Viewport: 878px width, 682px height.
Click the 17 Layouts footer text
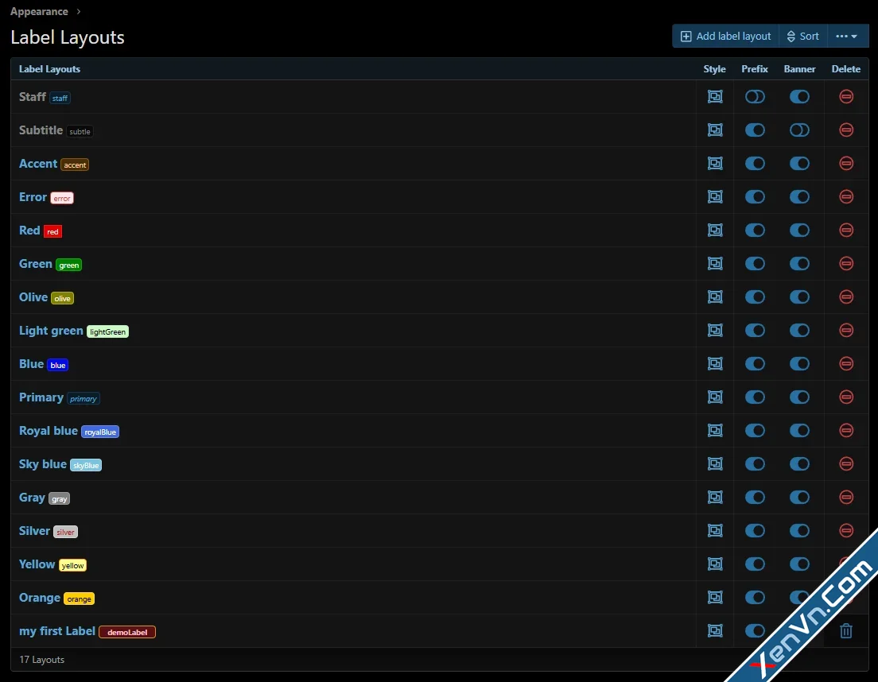point(41,659)
